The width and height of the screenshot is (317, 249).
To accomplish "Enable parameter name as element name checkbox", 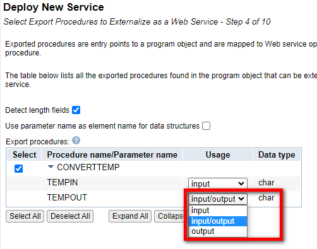I will tap(206, 126).
